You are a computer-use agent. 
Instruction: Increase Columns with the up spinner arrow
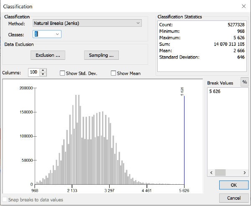pyautogui.click(x=44, y=71)
